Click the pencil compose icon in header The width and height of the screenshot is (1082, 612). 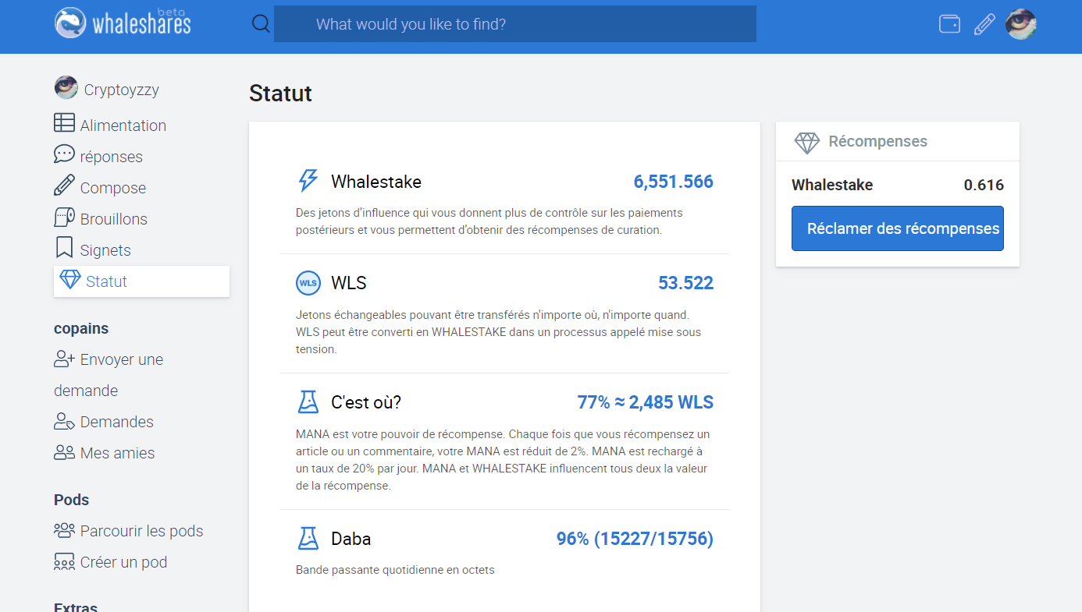click(984, 24)
